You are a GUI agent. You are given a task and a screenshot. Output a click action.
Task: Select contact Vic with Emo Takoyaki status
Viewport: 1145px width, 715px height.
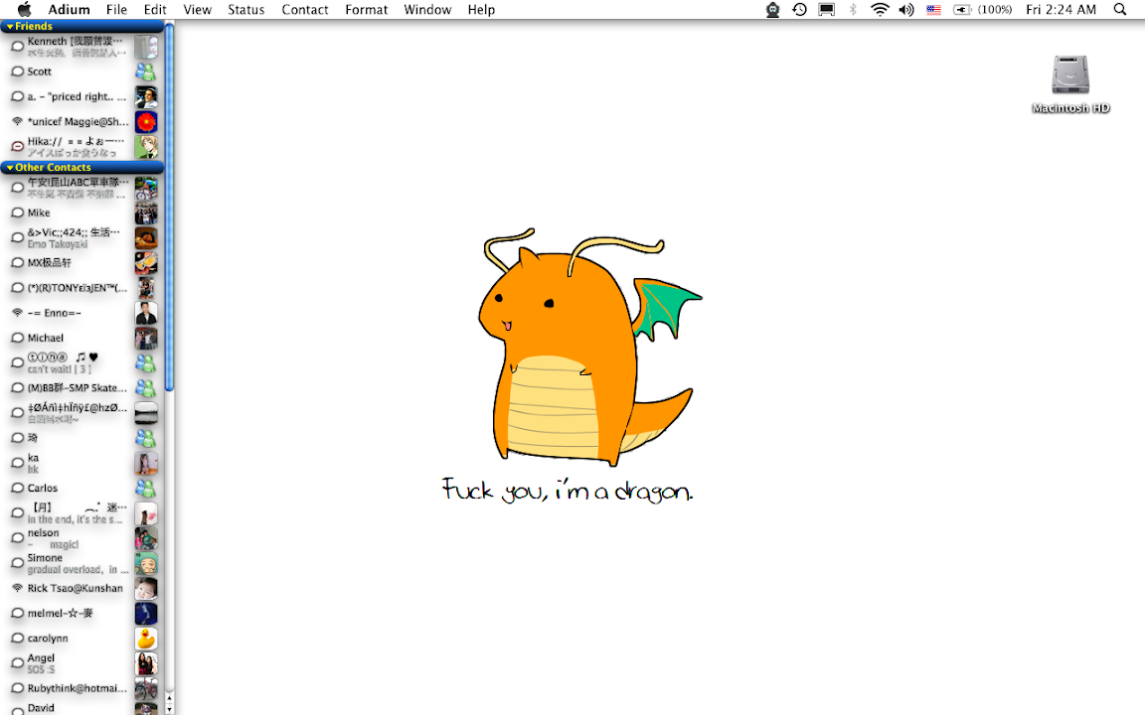point(82,238)
